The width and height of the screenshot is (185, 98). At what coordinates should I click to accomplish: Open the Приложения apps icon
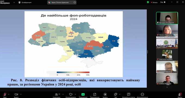point(95,94)
